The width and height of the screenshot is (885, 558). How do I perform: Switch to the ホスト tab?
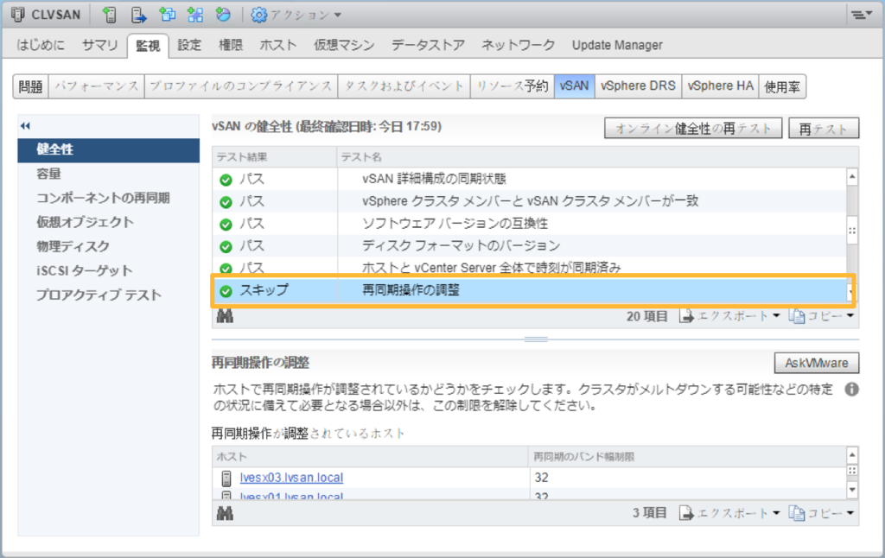tap(277, 45)
